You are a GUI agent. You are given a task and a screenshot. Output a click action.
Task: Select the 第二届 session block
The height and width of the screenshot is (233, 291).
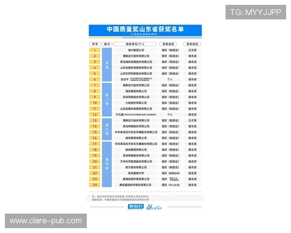[107, 100]
